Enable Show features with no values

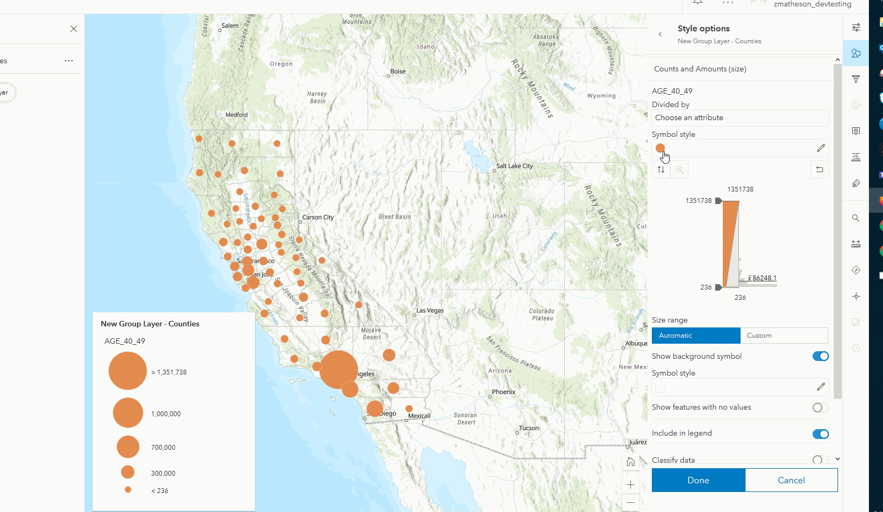tap(820, 408)
